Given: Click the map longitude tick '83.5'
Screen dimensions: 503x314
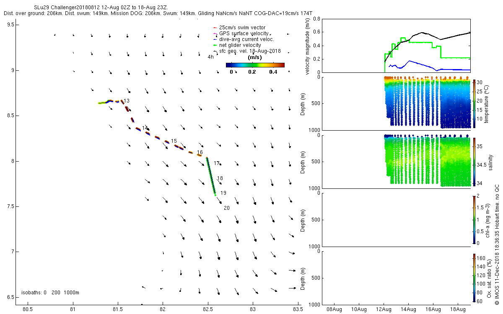Looking at the screenshot, I should (x=298, y=309).
